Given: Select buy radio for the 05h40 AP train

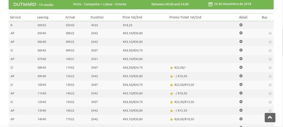Looking at the screenshot, I should click(x=270, y=33).
